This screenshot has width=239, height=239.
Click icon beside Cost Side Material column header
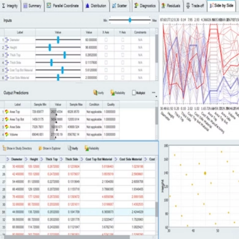[116, 159]
